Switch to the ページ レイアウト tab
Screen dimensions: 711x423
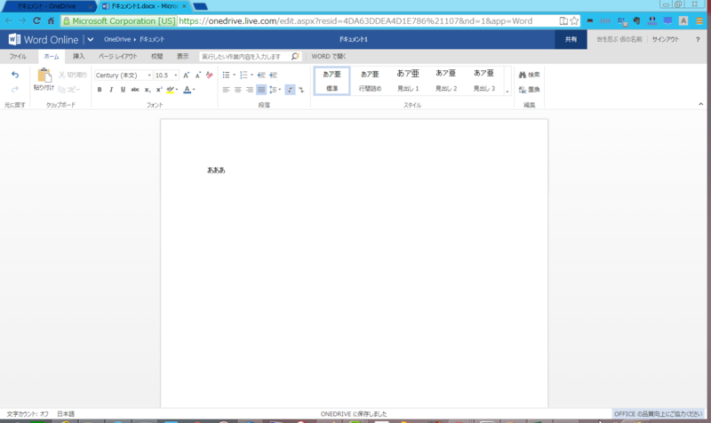coord(117,56)
